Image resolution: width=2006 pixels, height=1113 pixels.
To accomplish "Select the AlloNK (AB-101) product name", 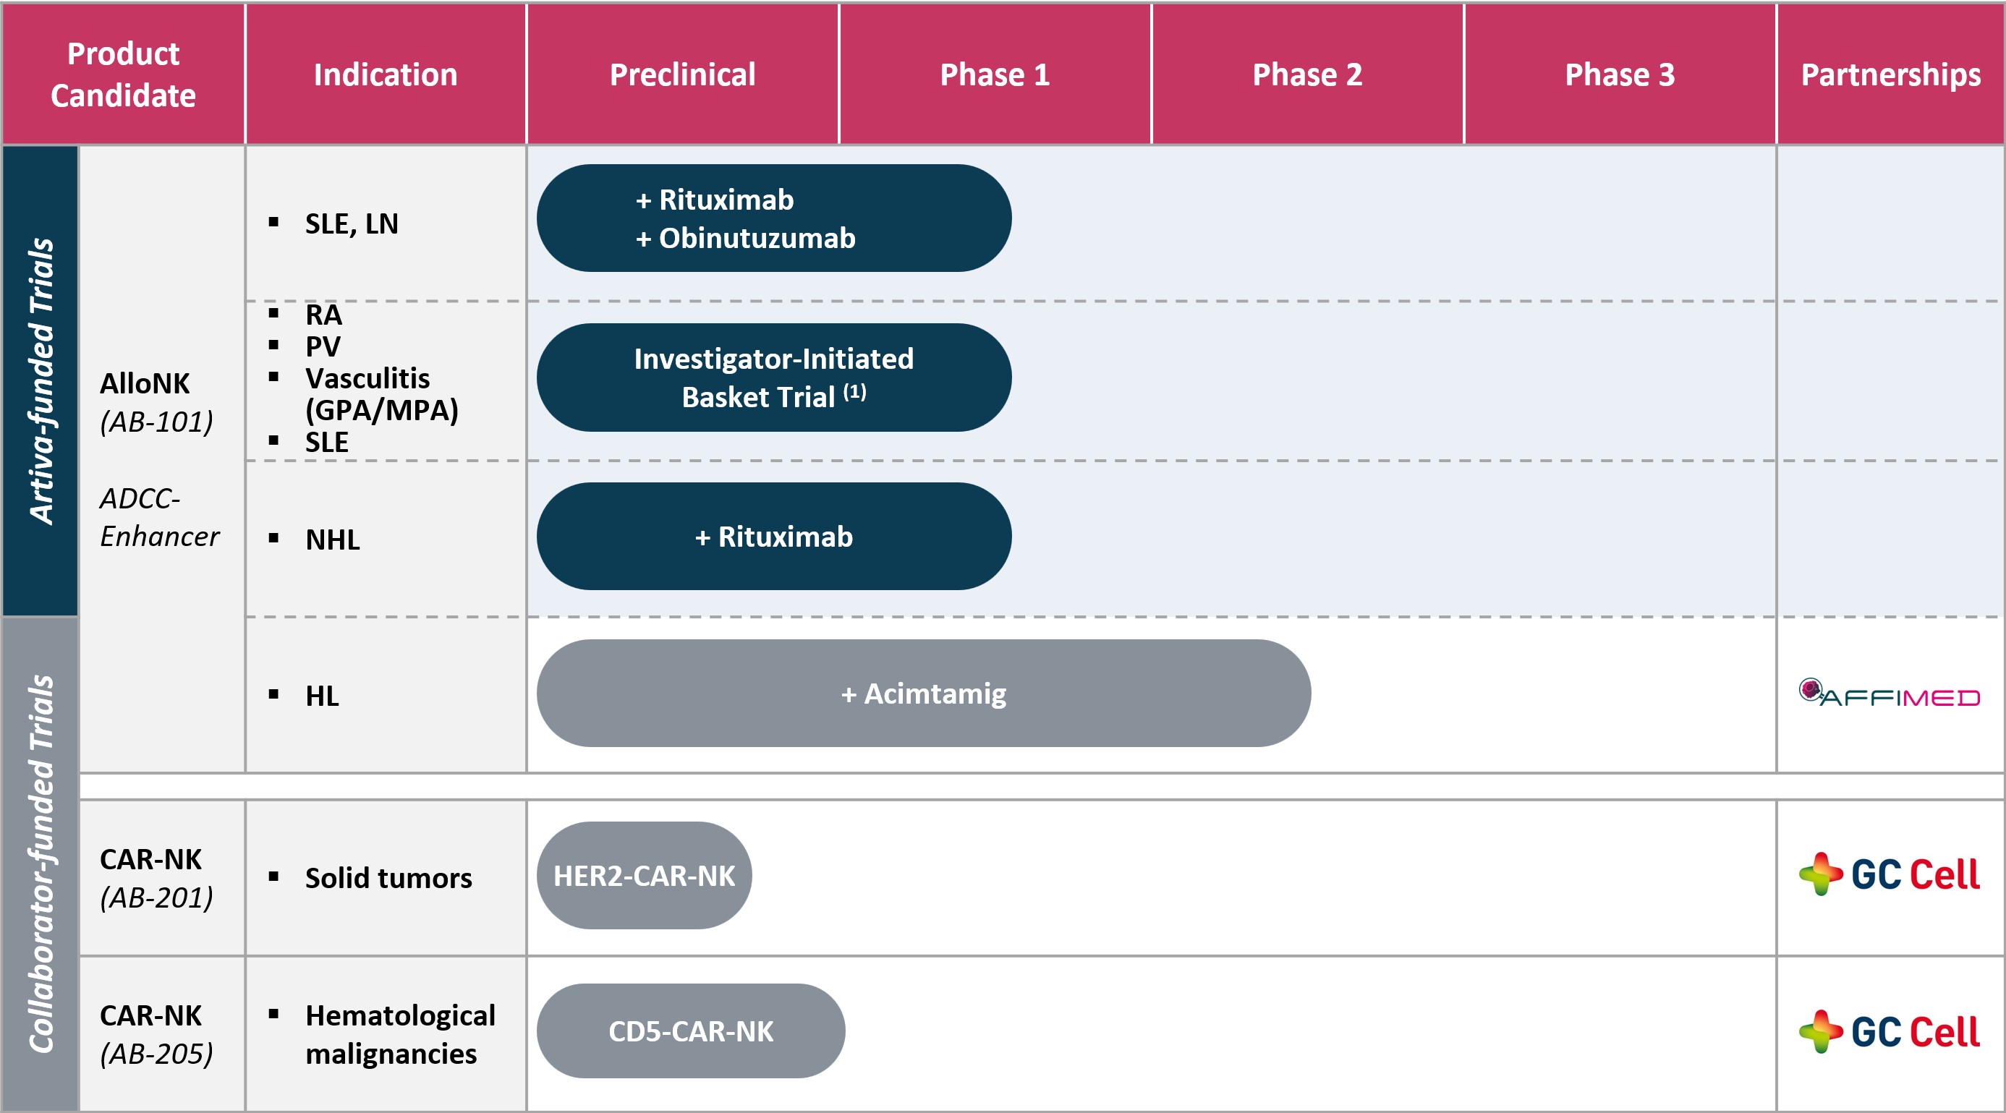I will click(156, 401).
